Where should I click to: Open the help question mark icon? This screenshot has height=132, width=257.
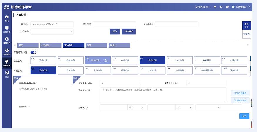pyautogui.click(x=227, y=7)
